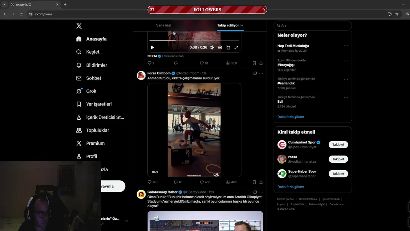Click the Ara search field
Image resolution: width=410 pixels, height=231 pixels.
coord(313,25)
